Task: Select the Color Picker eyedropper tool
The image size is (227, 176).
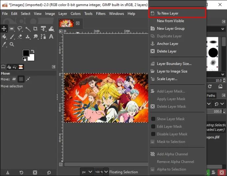Action: (4, 44)
